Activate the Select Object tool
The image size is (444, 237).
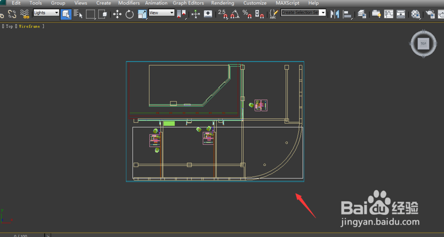(x=66, y=14)
